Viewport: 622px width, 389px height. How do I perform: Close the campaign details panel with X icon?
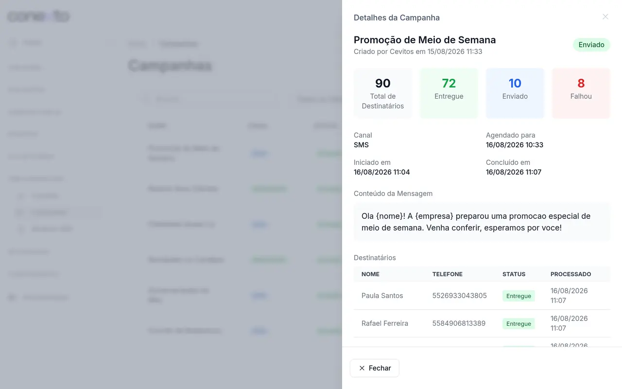pos(605,17)
